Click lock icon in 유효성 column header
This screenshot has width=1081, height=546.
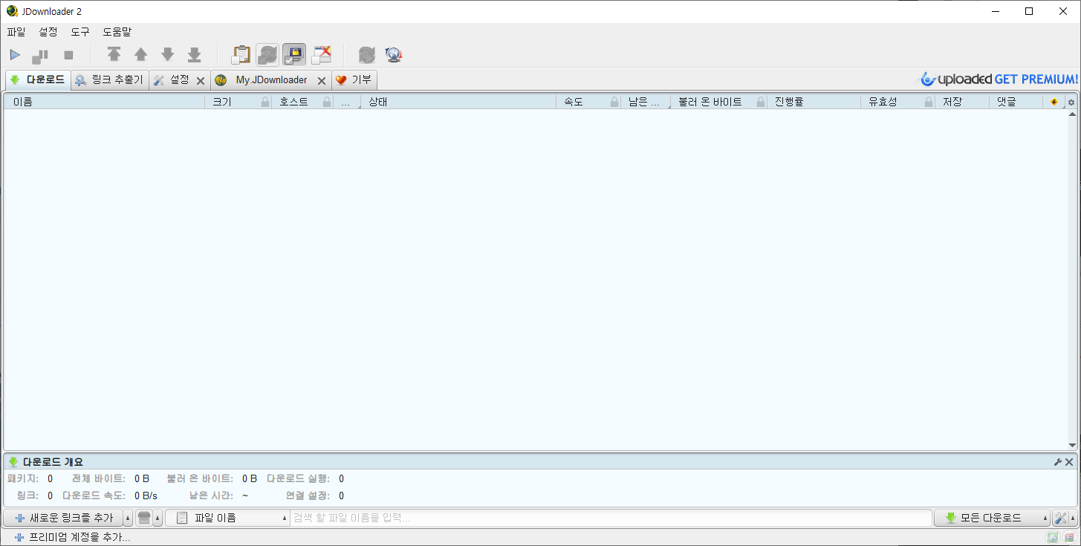click(x=929, y=103)
